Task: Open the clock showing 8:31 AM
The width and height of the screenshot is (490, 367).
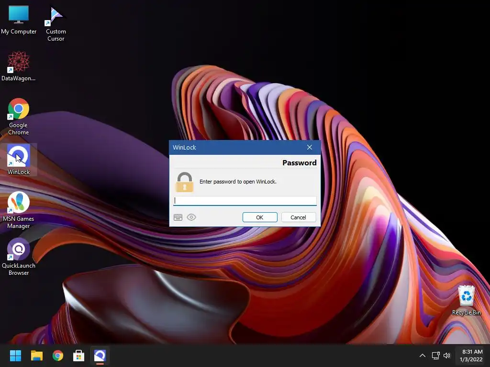Action: pyautogui.click(x=471, y=356)
